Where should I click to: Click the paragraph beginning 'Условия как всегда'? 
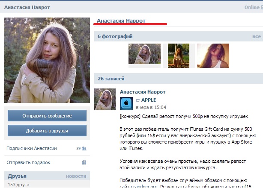(183, 164)
